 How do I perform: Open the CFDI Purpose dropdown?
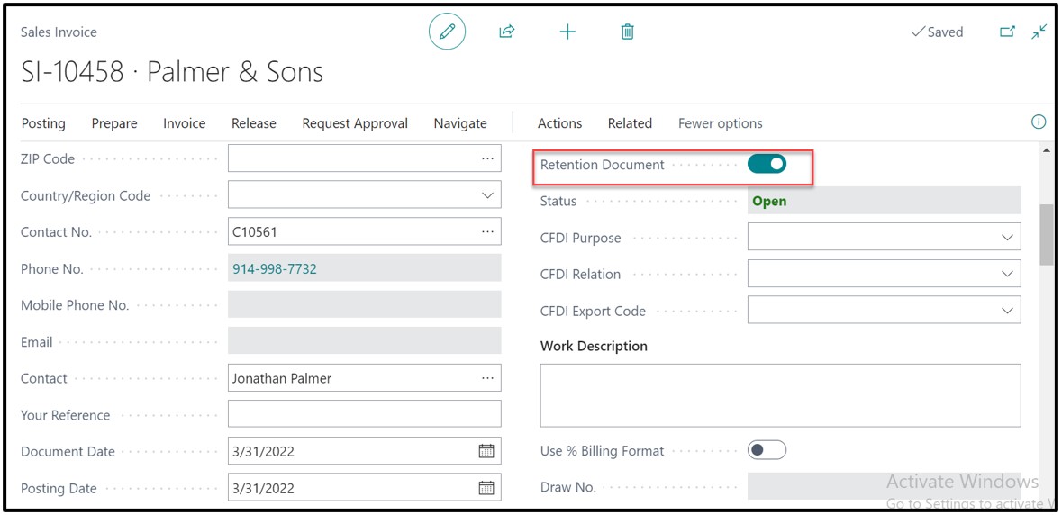click(x=1007, y=238)
